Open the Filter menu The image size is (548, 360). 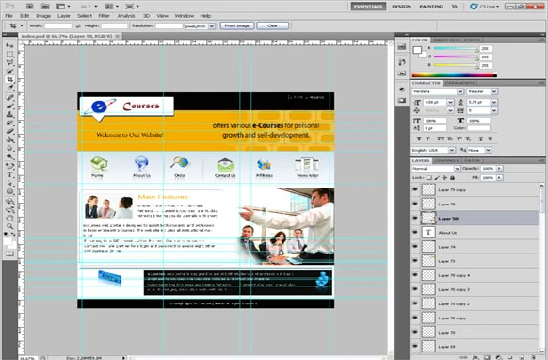click(x=104, y=16)
